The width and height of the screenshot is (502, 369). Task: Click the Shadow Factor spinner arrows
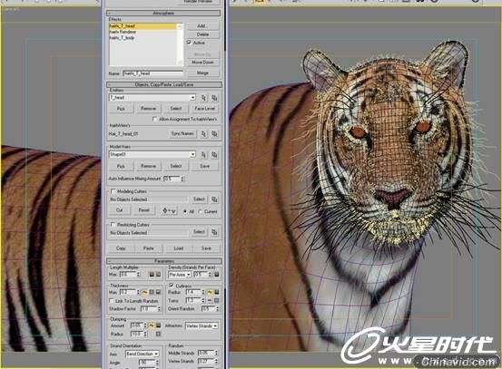[159, 308]
